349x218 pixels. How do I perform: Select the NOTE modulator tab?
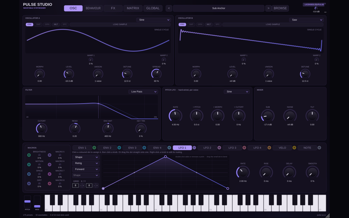click(307, 148)
